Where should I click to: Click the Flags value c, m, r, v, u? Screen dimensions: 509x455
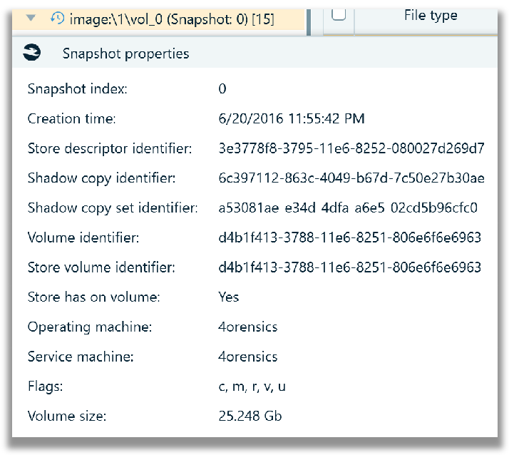[x=252, y=387]
